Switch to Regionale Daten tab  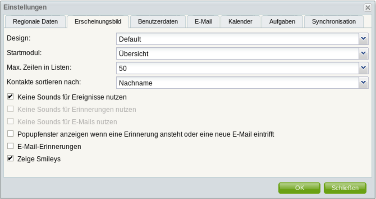[x=35, y=22]
